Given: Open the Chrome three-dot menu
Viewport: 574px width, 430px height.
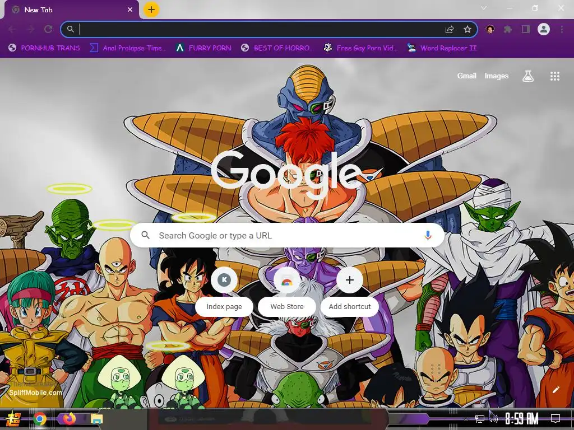Looking at the screenshot, I should point(562,29).
